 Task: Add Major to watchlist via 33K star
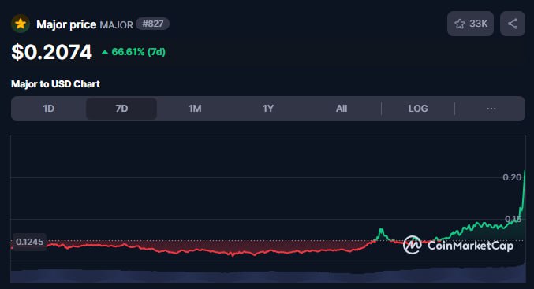[x=470, y=24]
